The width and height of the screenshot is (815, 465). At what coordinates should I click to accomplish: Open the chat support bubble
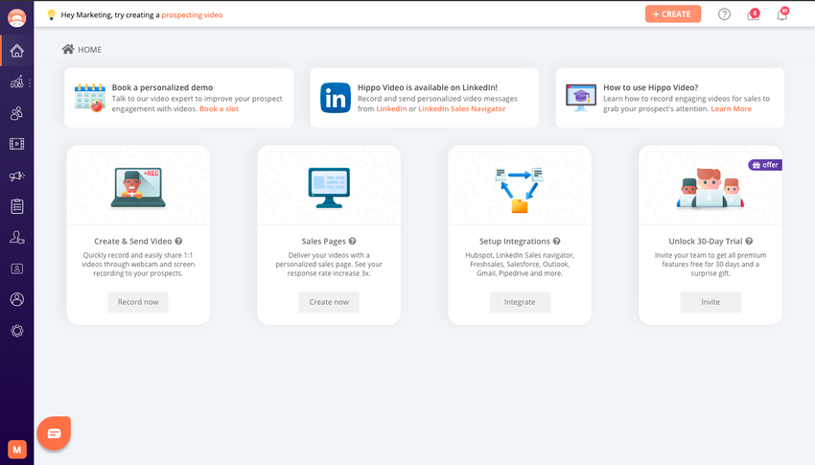(x=54, y=433)
